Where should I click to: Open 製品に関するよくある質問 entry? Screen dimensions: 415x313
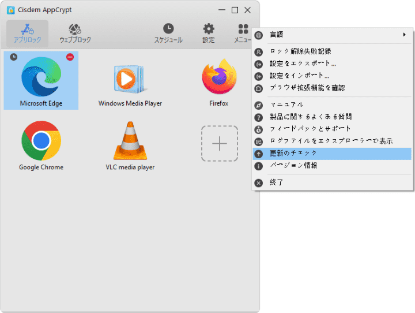[332, 117]
